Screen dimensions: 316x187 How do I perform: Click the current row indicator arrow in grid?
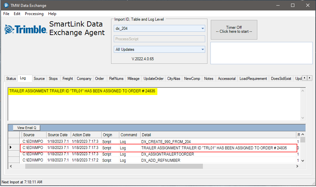click(x=11, y=148)
